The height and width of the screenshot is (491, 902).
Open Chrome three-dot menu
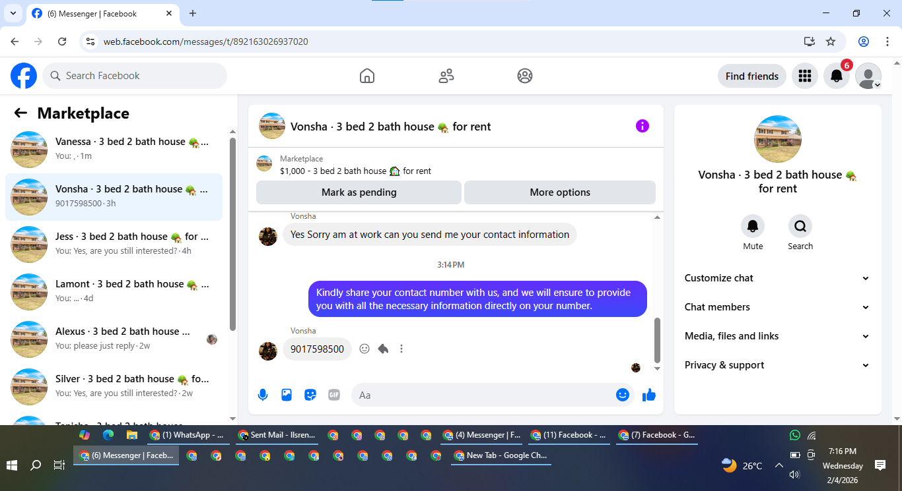tap(887, 42)
